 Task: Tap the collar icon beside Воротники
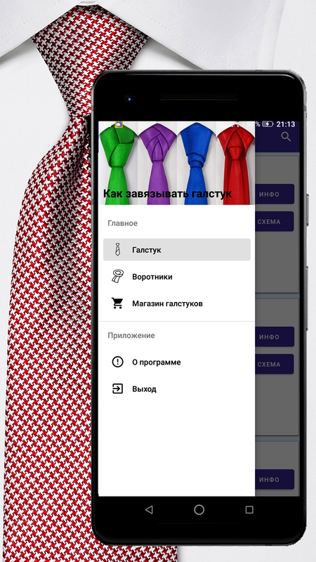[x=117, y=277]
